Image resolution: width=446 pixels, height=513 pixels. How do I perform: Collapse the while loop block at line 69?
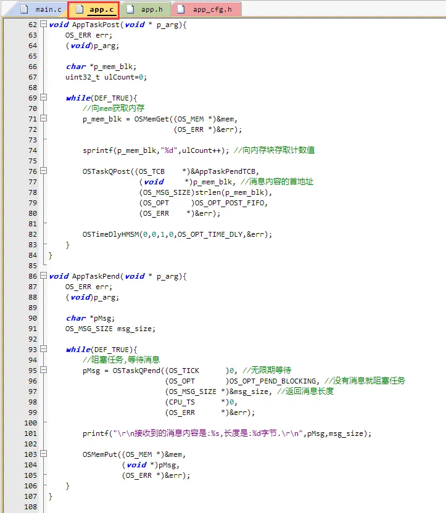43,98
